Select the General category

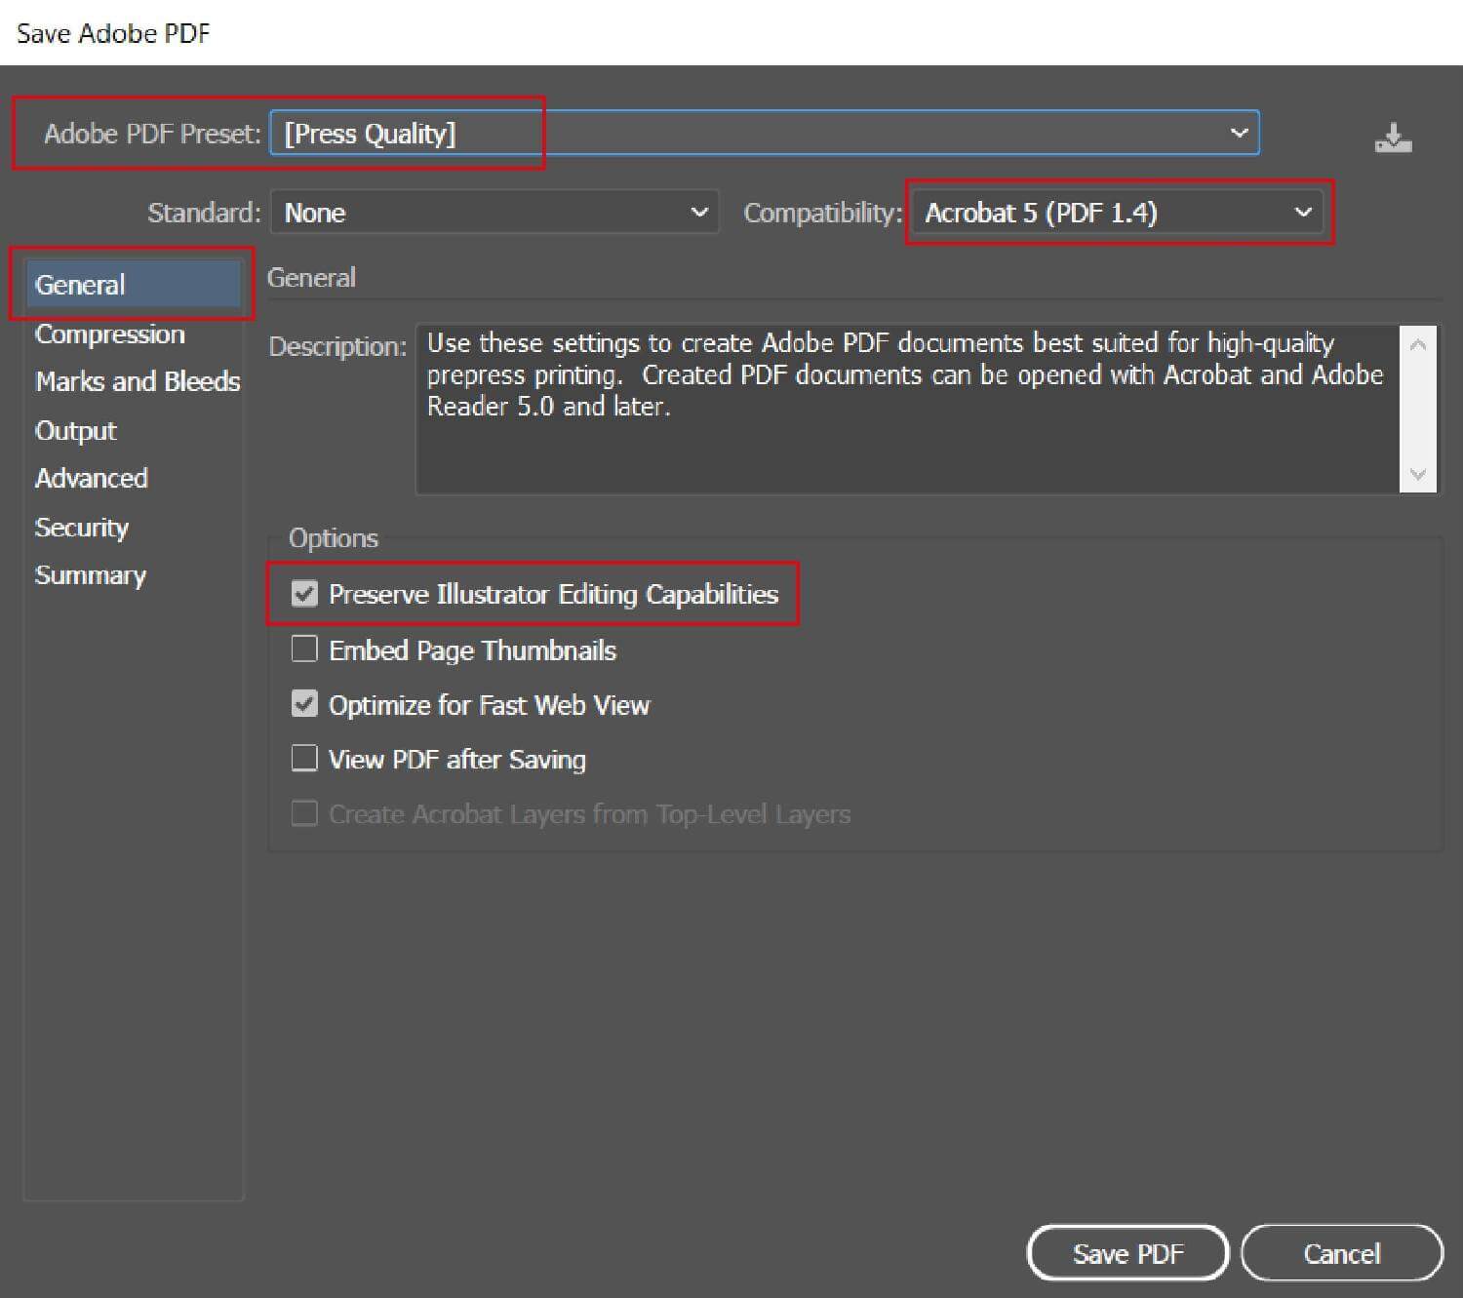[x=134, y=285]
